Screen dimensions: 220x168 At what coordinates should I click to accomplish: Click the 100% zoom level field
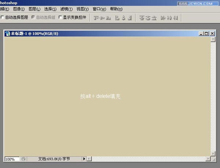(x=12, y=159)
